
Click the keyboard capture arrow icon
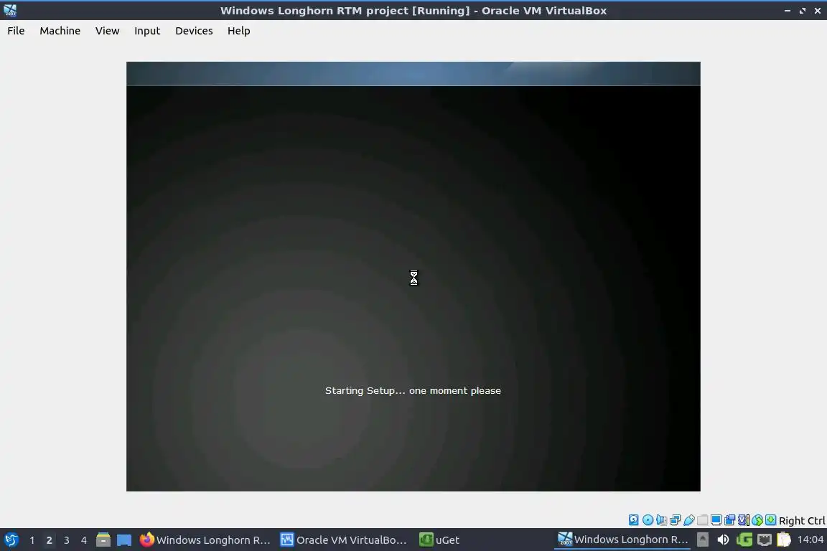pyautogui.click(x=770, y=520)
